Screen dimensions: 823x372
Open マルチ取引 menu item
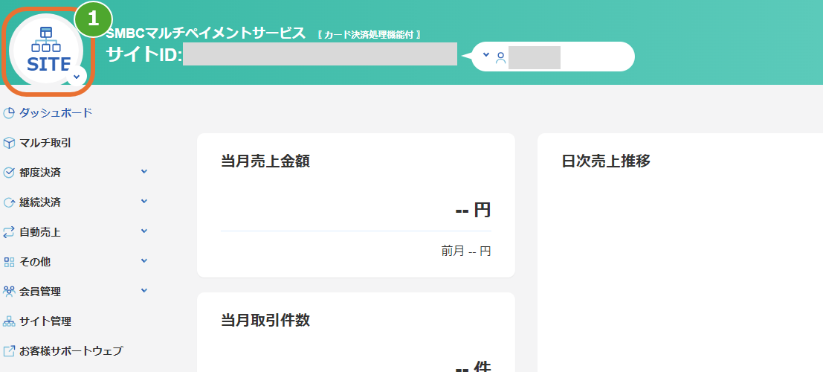45,143
